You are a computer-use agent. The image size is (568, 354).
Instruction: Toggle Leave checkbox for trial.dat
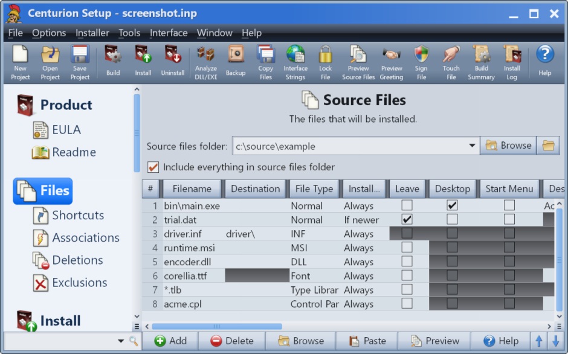407,219
